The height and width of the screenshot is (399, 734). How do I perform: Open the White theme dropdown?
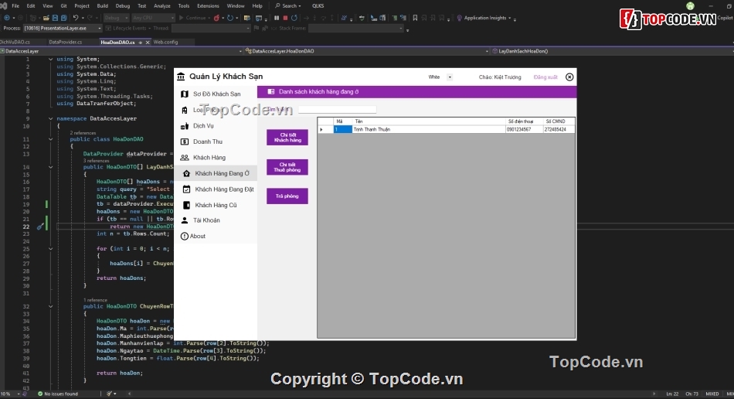450,77
